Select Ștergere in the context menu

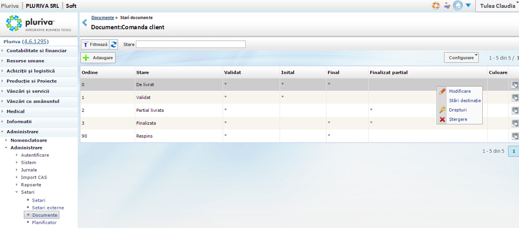click(x=458, y=119)
